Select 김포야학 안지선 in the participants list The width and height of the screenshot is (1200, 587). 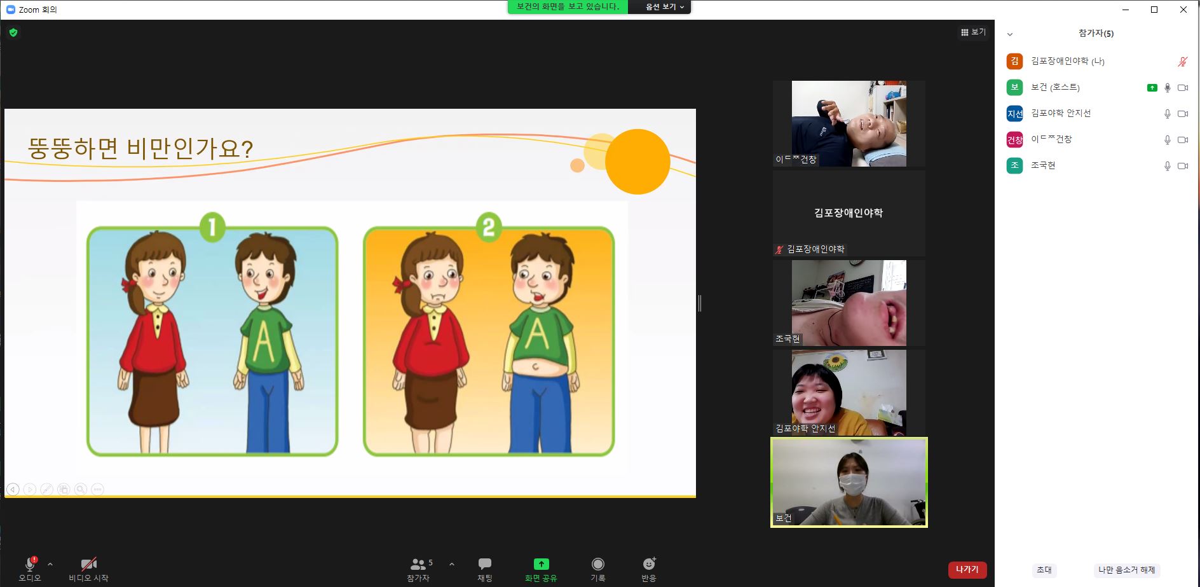(1096, 113)
